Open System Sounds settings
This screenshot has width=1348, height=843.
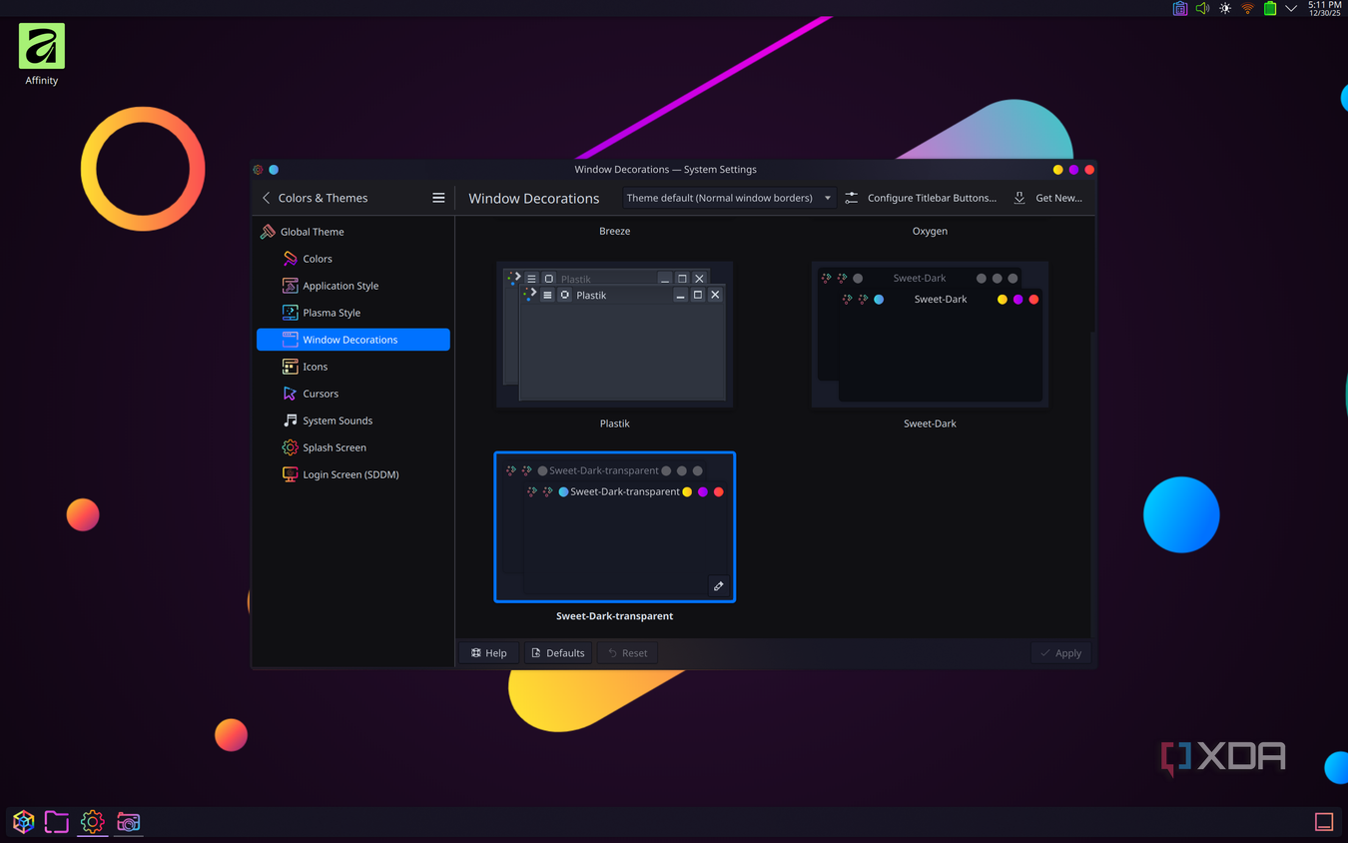[x=353, y=421]
